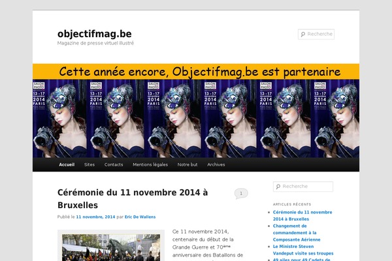Click the partner banner header image
Viewport: 392px width, 261px height.
[196, 110]
